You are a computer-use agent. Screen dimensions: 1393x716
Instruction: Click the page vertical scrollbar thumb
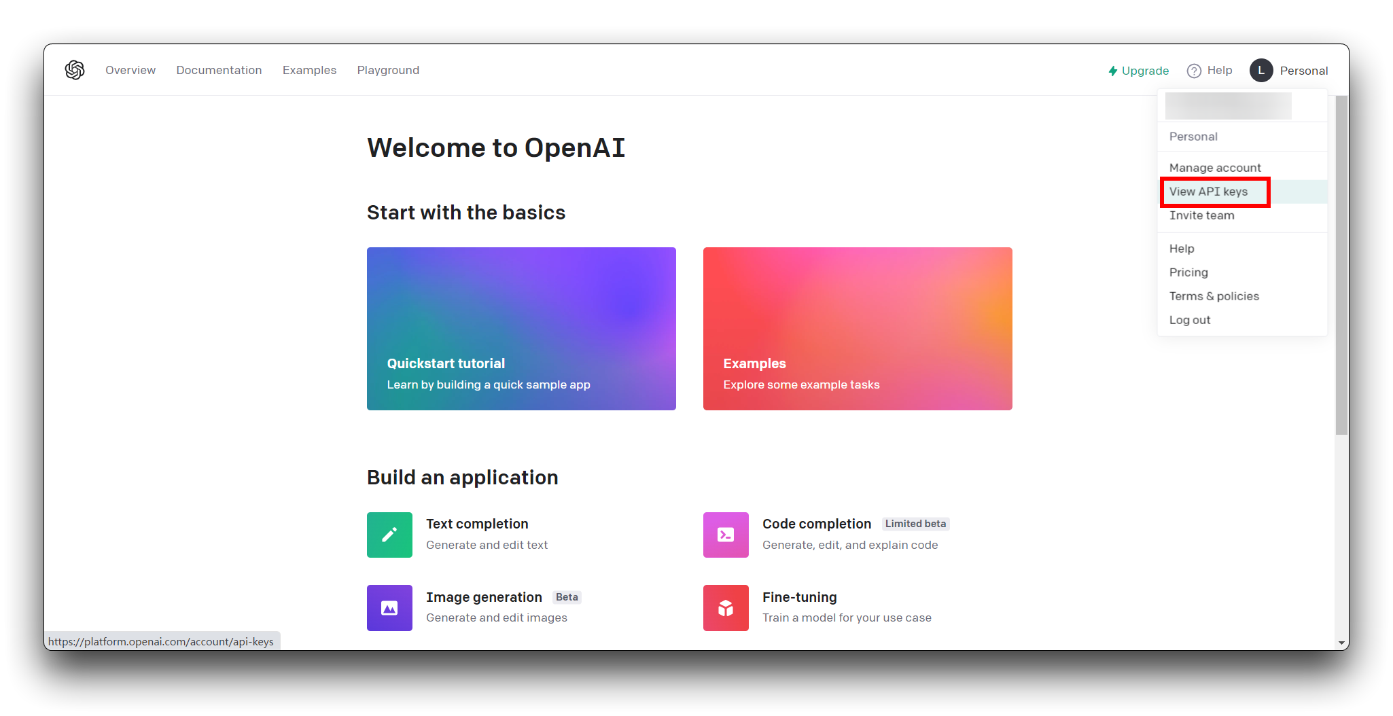point(1341,265)
